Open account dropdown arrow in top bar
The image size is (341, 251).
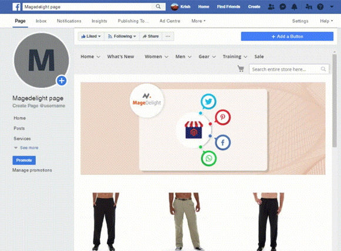pos(332,6)
